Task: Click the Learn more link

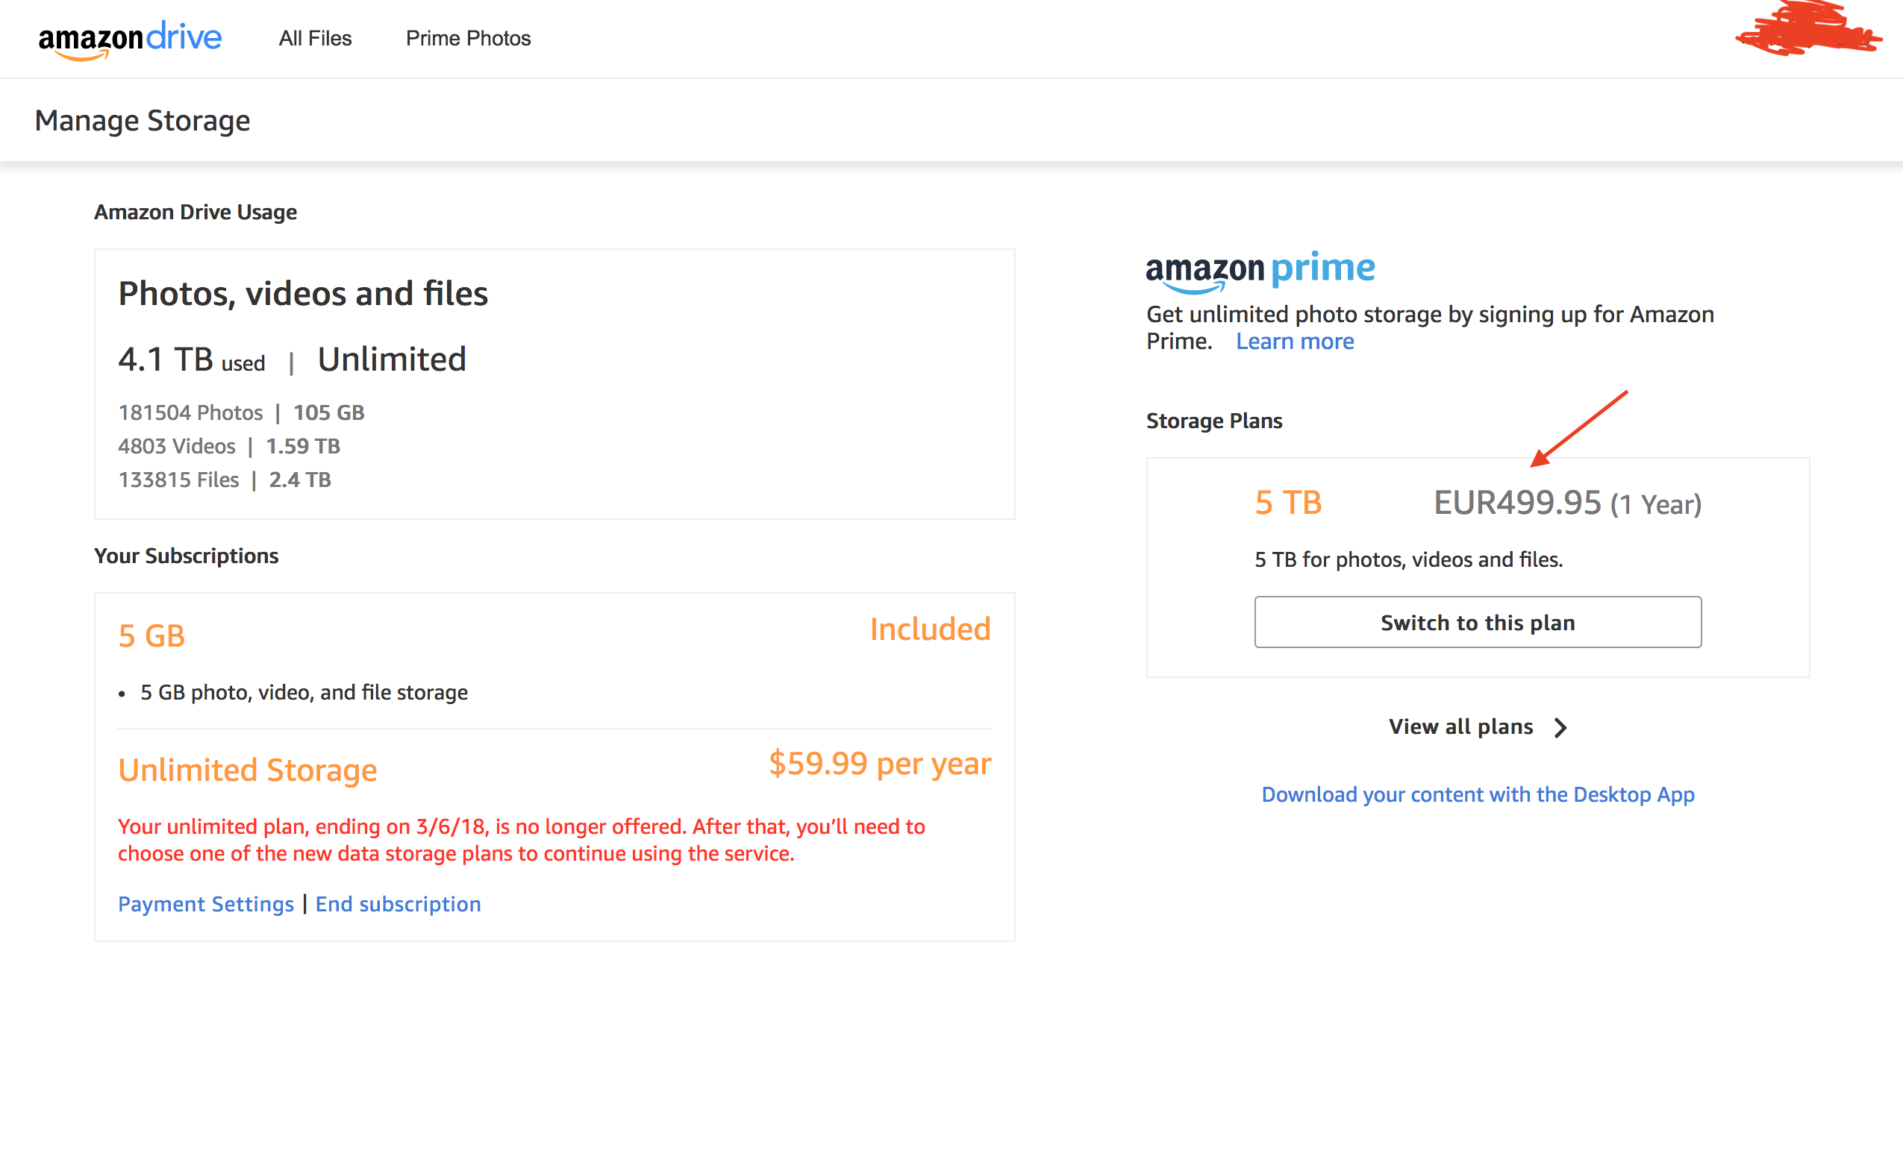Action: click(x=1293, y=342)
